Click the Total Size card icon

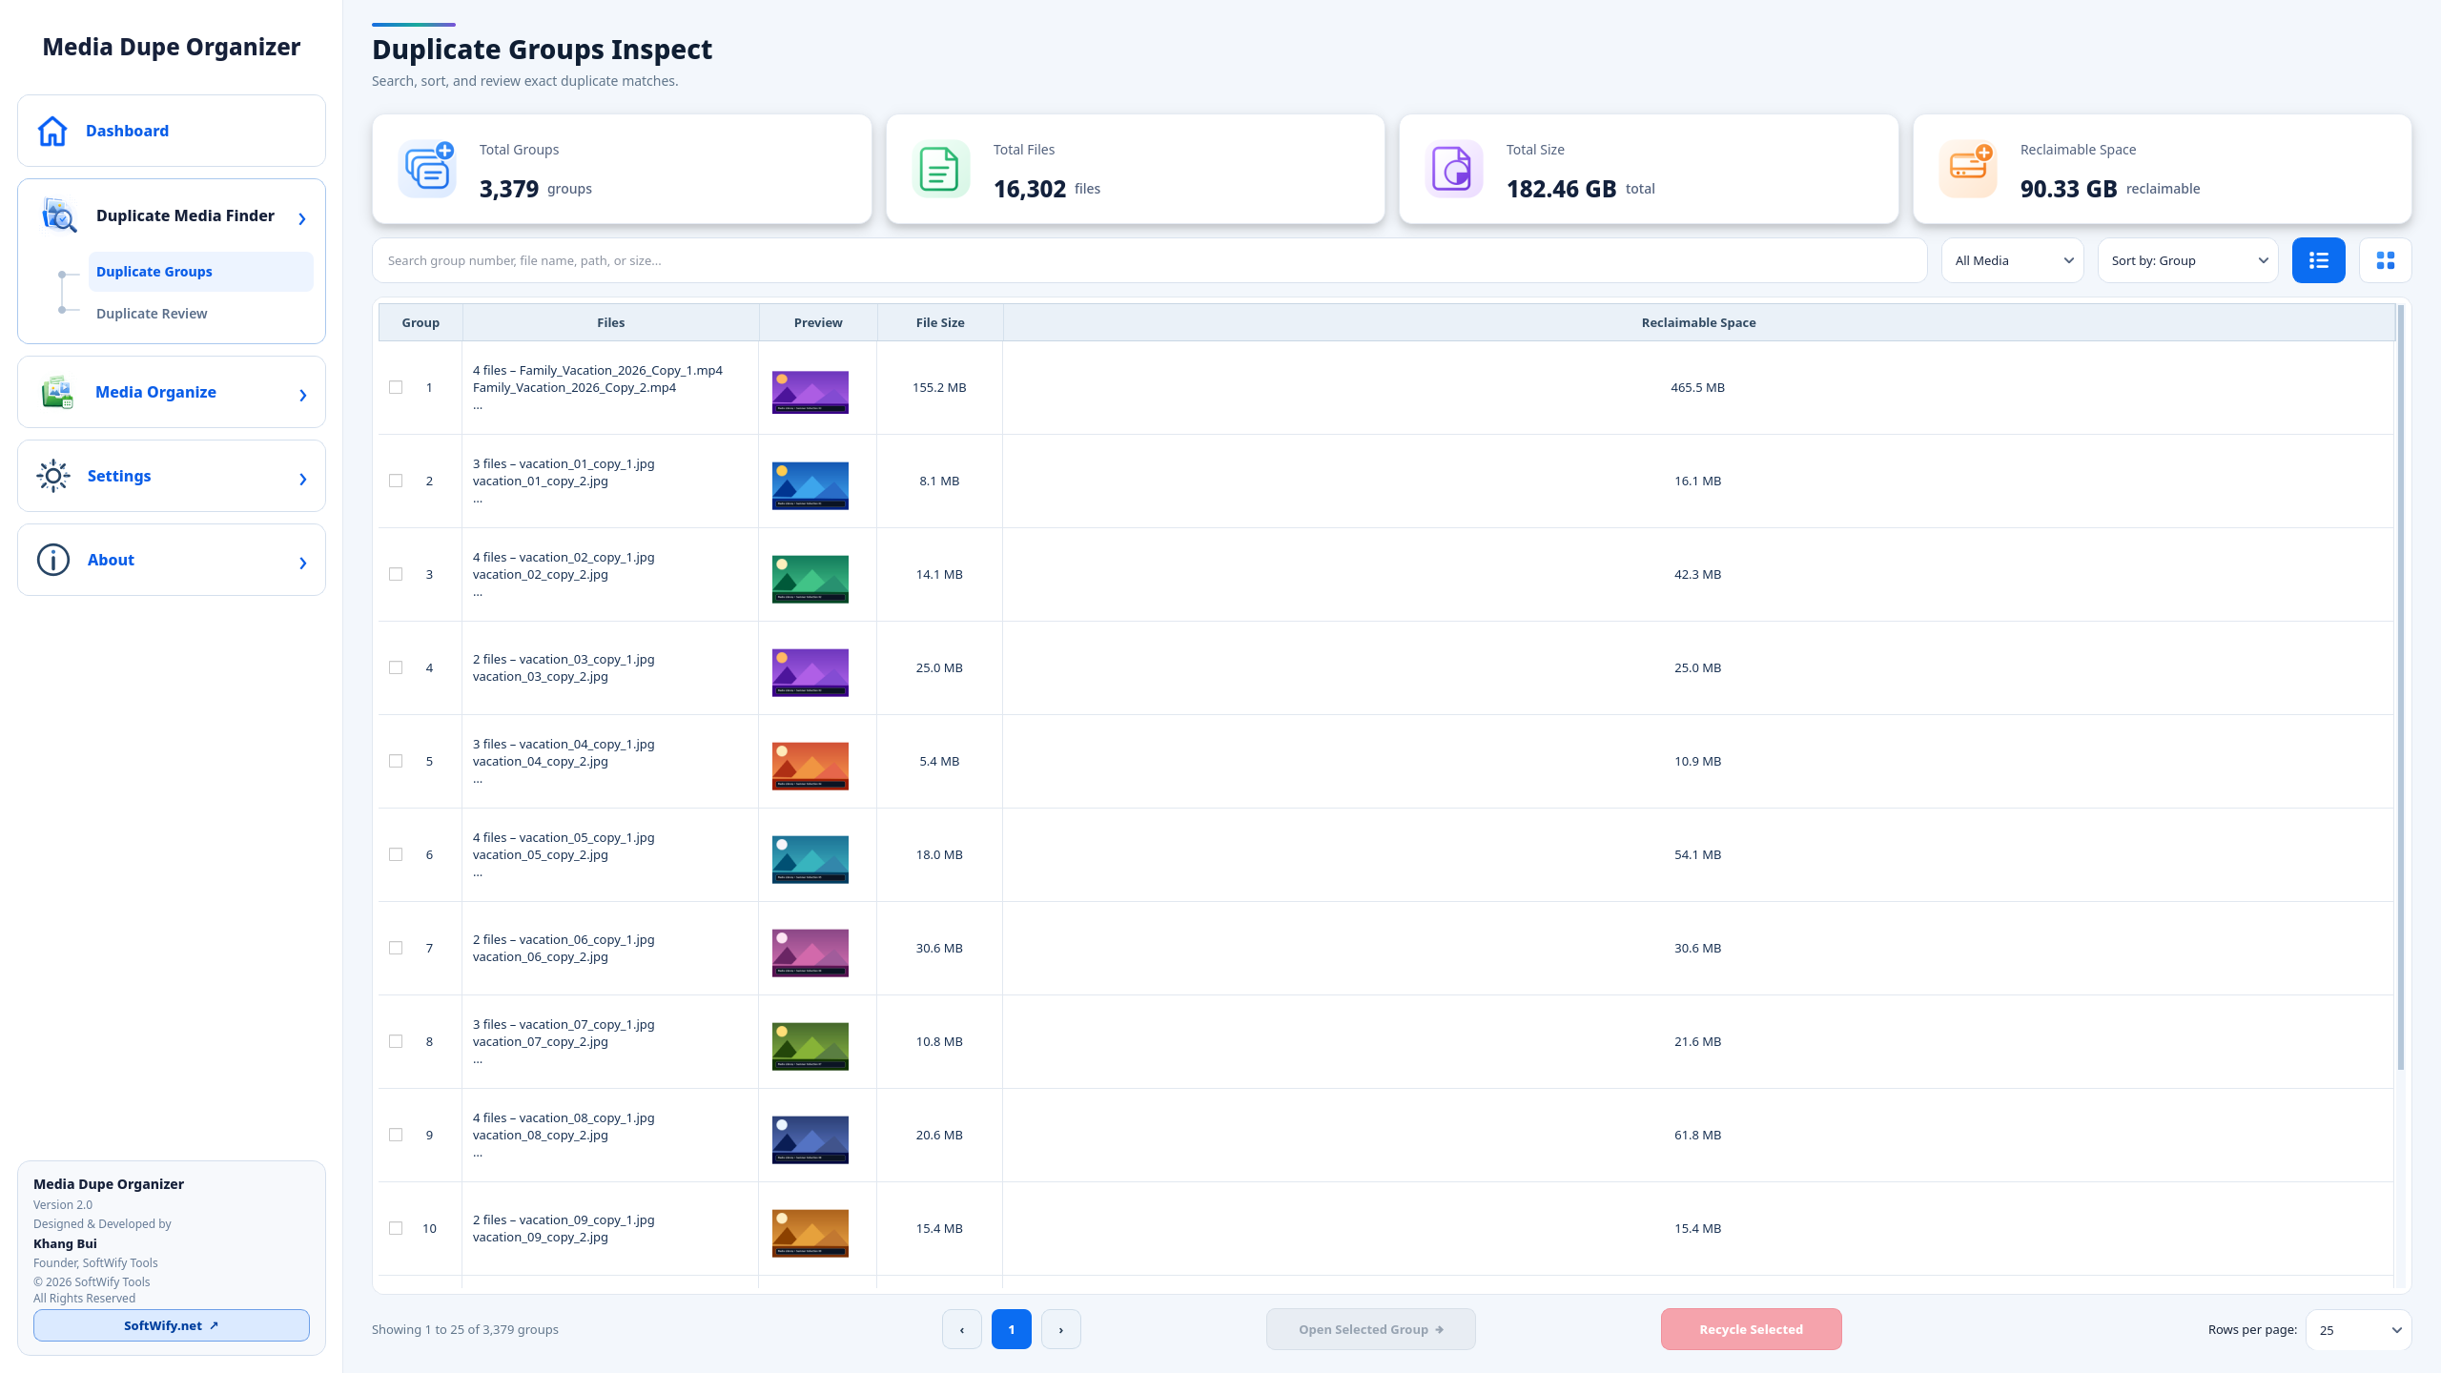(1454, 170)
